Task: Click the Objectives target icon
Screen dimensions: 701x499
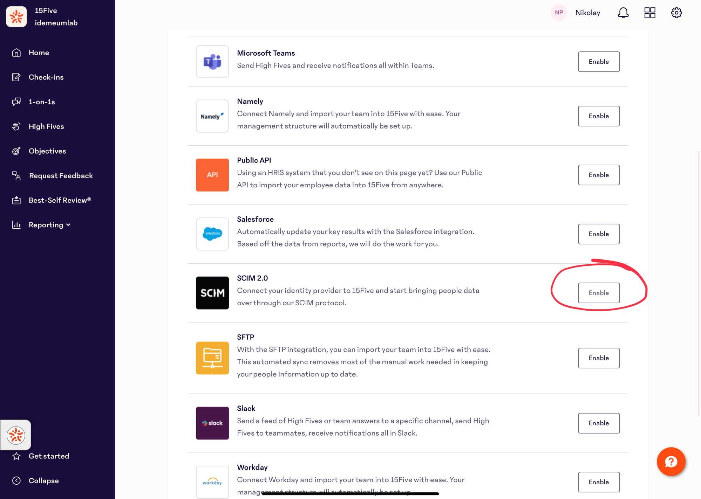Action: (16, 151)
